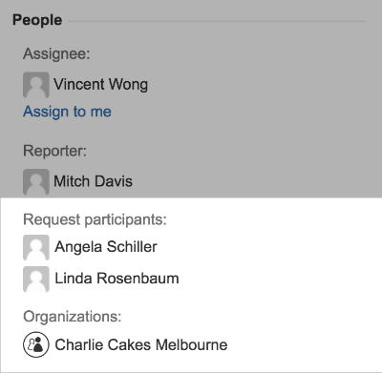
Task: Click the Request participants label
Action: 95,219
